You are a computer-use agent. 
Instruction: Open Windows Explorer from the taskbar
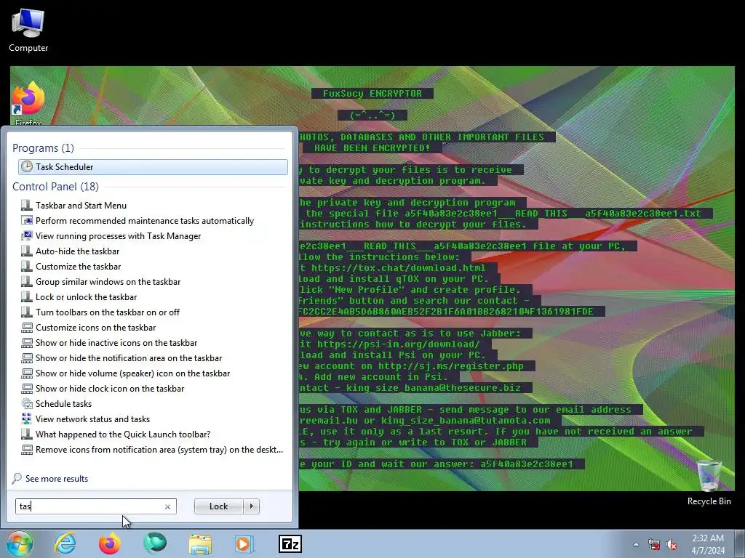[x=200, y=544]
